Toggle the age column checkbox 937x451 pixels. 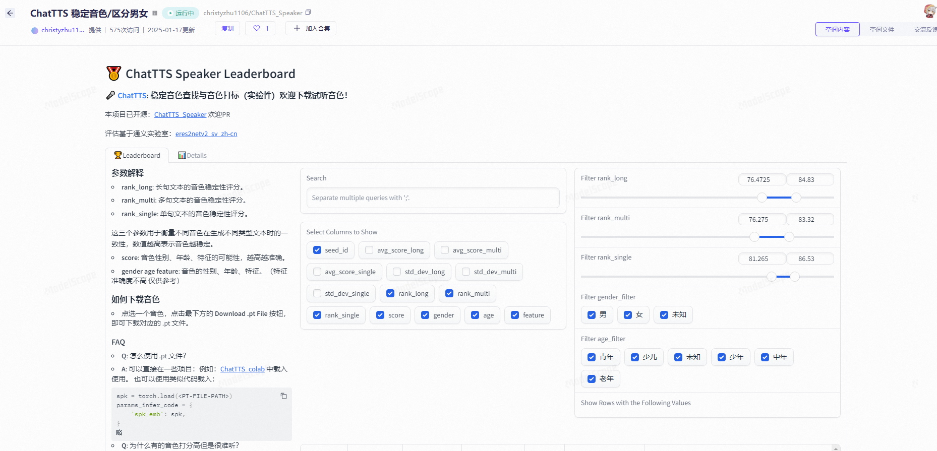(475, 315)
